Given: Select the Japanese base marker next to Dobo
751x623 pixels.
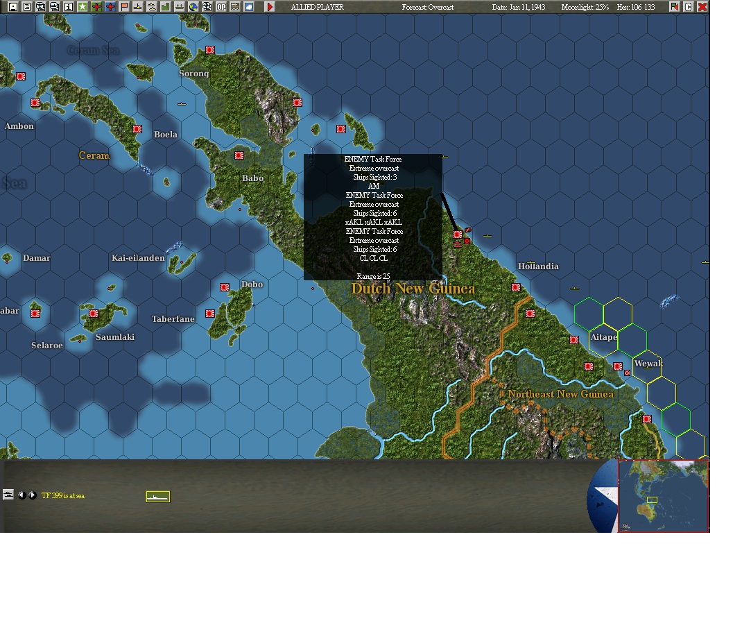Looking at the screenshot, I should pyautogui.click(x=224, y=287).
